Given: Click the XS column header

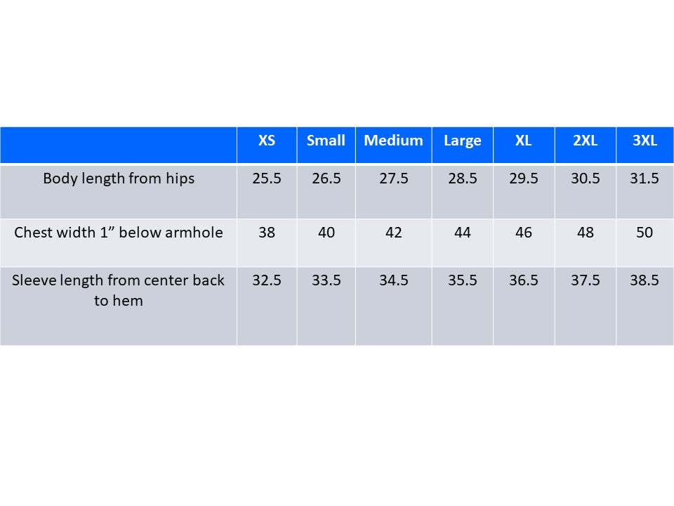Looking at the screenshot, I should pos(267,141).
